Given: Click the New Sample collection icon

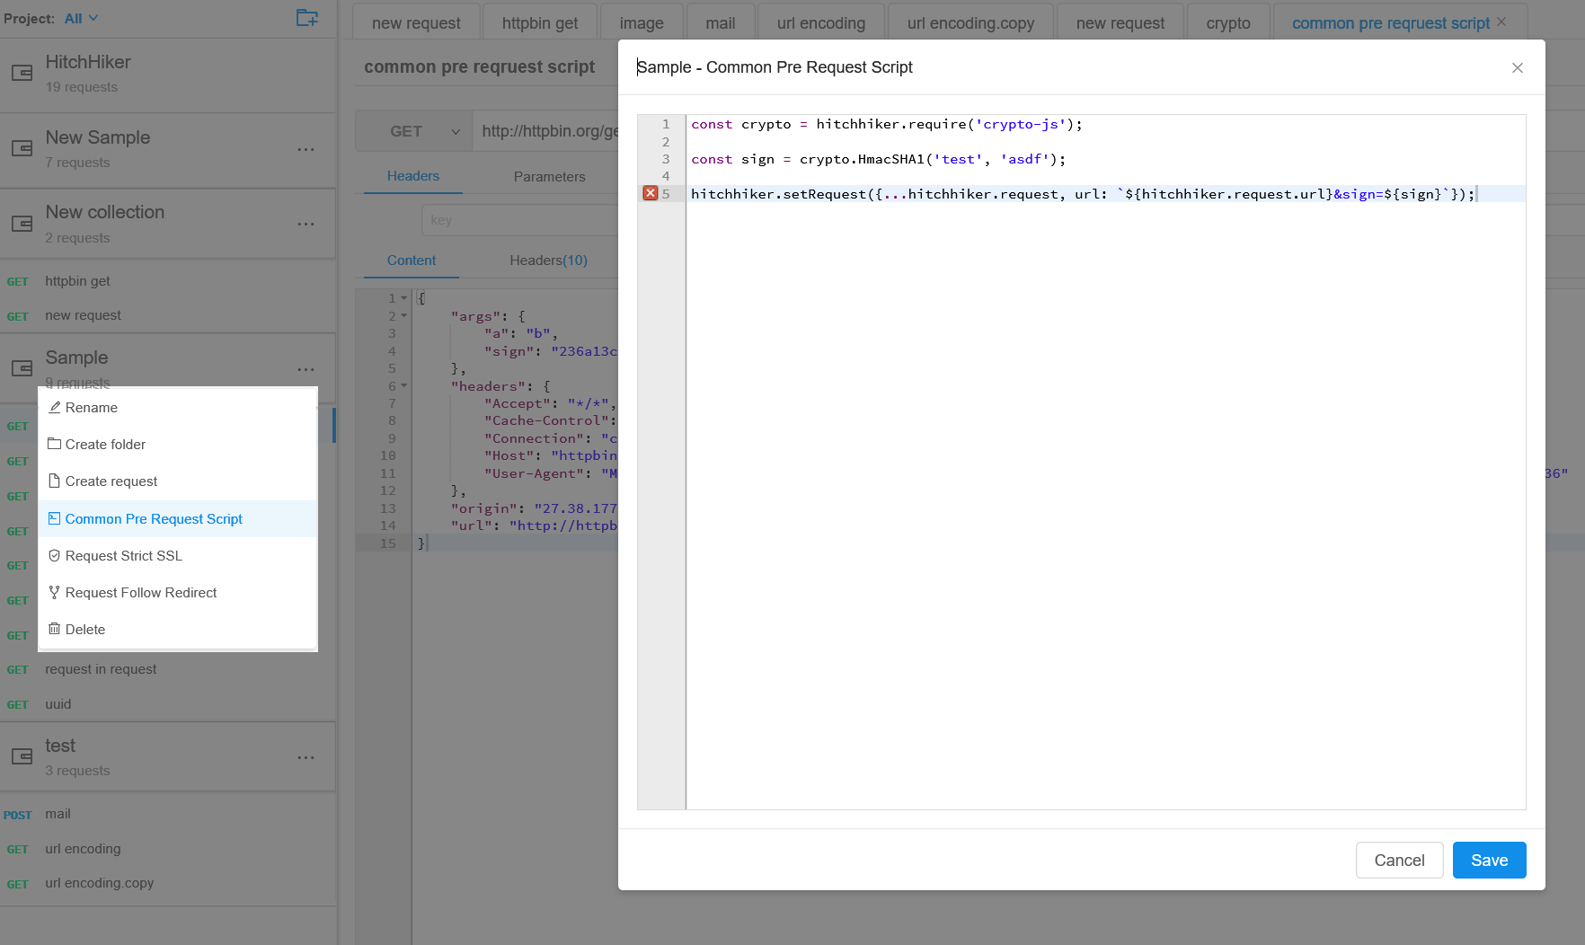Looking at the screenshot, I should click(22, 149).
